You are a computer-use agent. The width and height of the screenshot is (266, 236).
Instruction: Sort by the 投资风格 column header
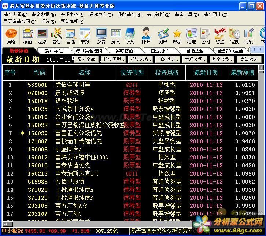coord(167,73)
